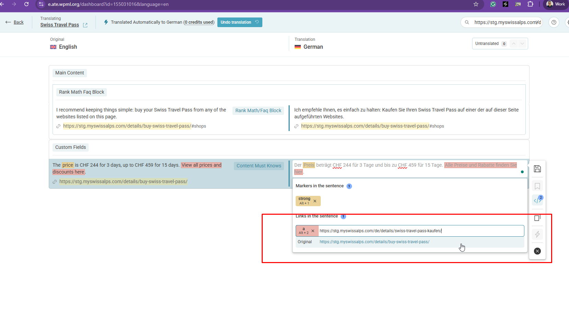Go to previous untranslated sentence
569x319 pixels.
514,44
